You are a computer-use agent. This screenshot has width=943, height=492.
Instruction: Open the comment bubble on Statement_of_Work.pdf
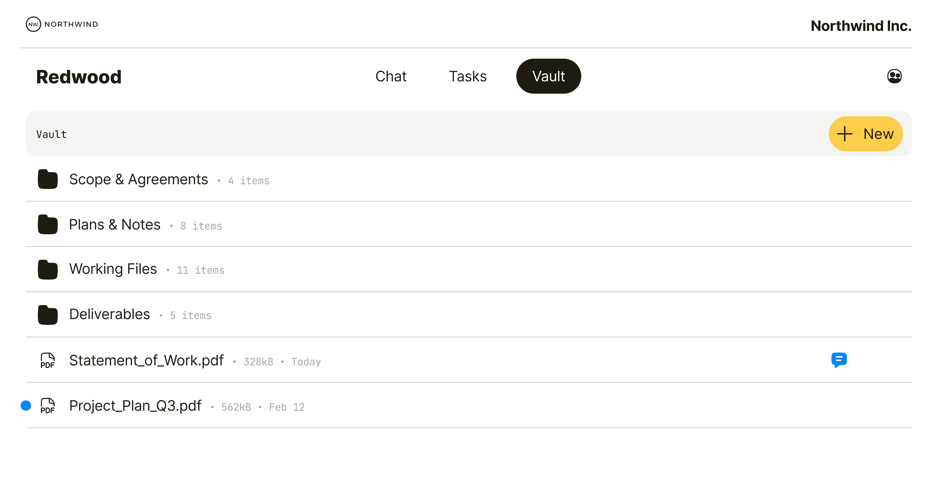tap(839, 360)
